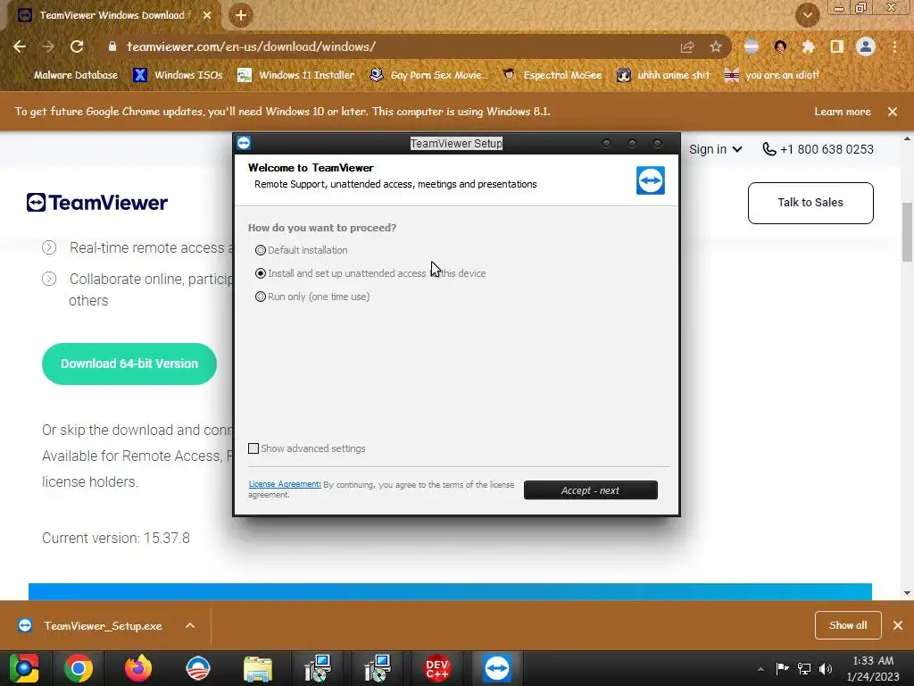Expand the Sign in dropdown
The image size is (914, 686).
716,149
